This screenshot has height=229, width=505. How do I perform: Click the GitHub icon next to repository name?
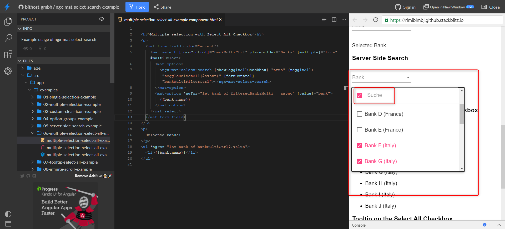pos(21,7)
